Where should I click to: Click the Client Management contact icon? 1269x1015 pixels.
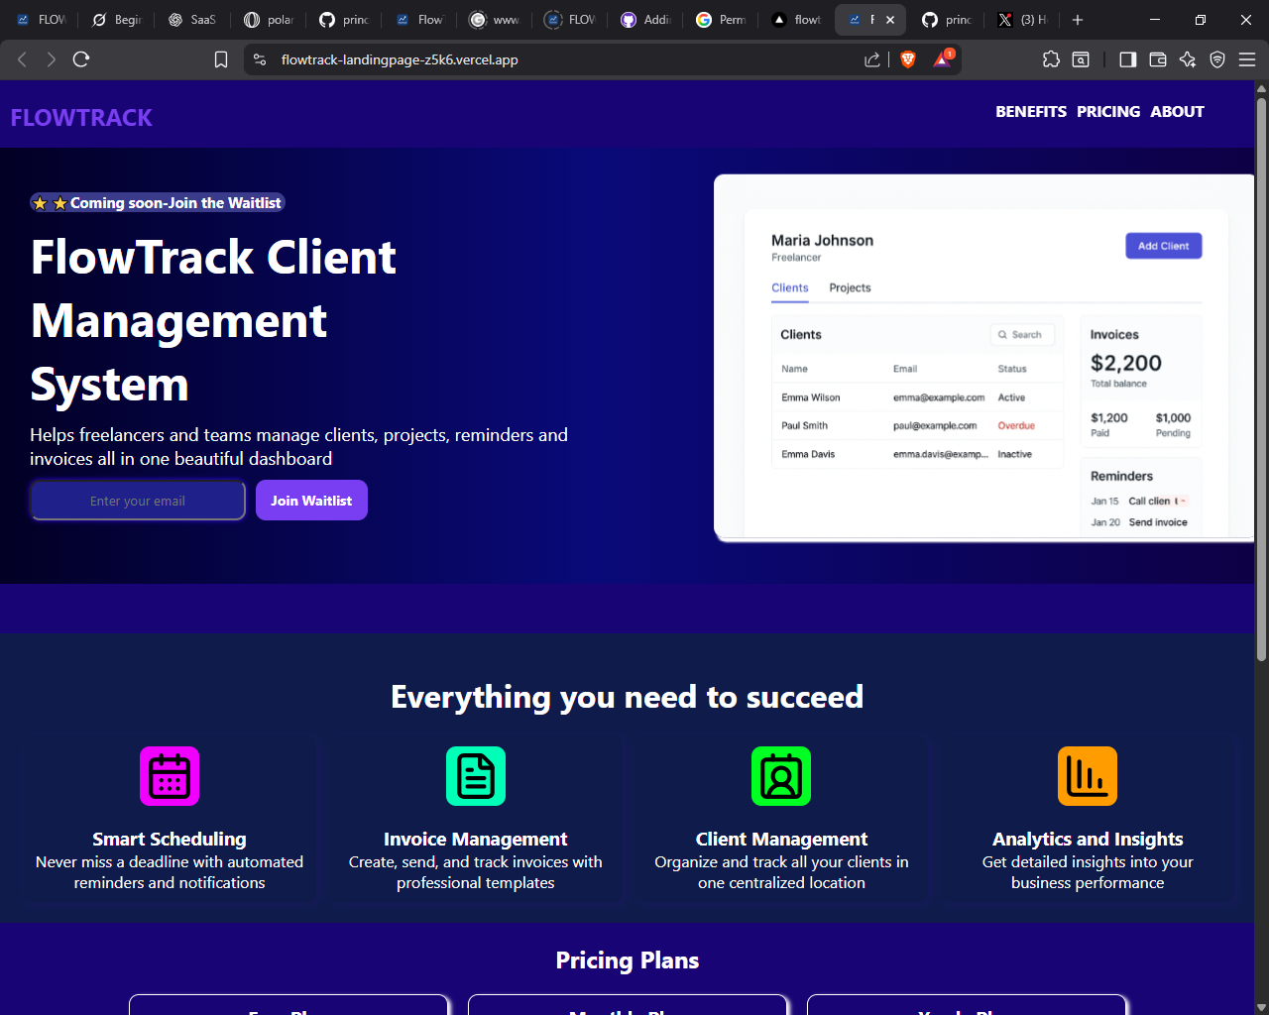[x=781, y=776]
